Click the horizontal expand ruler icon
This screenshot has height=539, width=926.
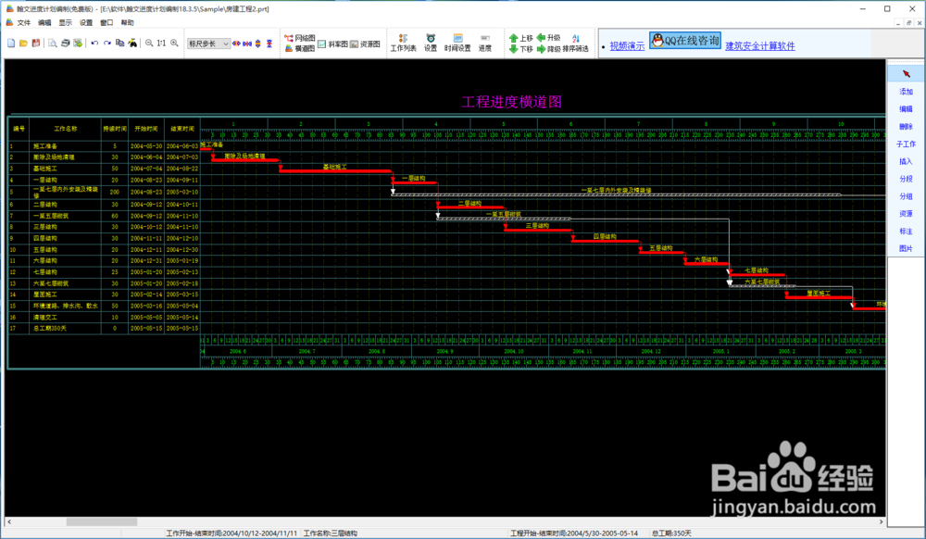[x=236, y=44]
